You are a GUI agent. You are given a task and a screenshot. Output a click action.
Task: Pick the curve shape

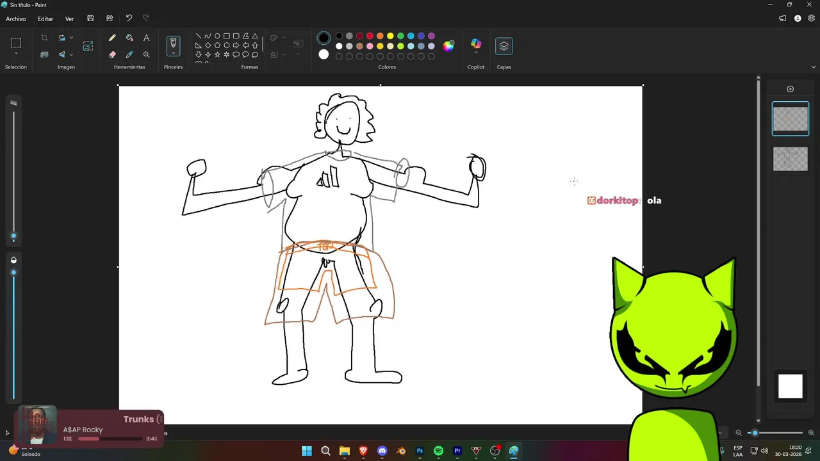pyautogui.click(x=208, y=36)
